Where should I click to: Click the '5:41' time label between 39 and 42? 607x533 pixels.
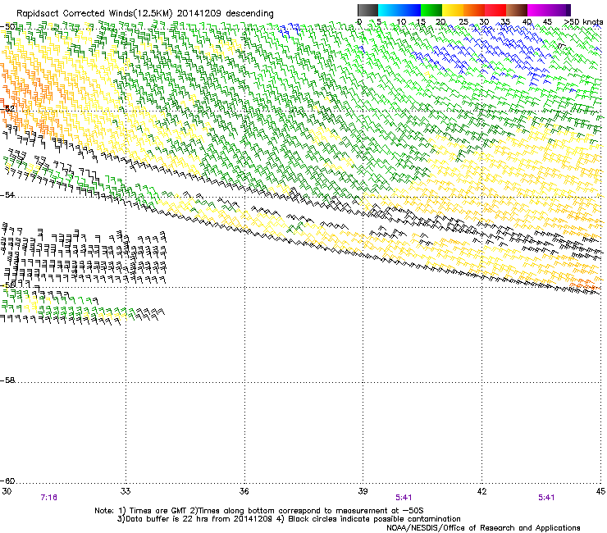coord(404,498)
